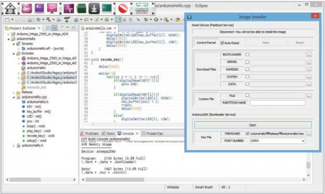
Task: Enable the custom FILE checkbox
Action: point(247,95)
